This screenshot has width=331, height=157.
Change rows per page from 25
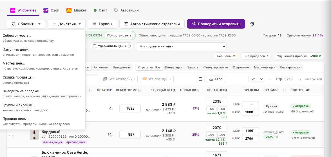coord(256,79)
